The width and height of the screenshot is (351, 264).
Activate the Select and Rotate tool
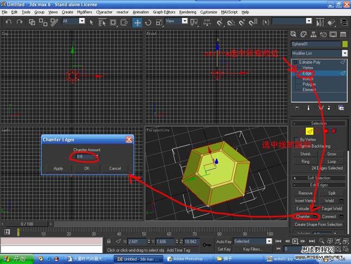[148, 22]
